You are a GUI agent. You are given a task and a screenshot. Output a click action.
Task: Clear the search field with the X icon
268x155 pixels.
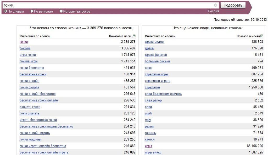(216, 5)
